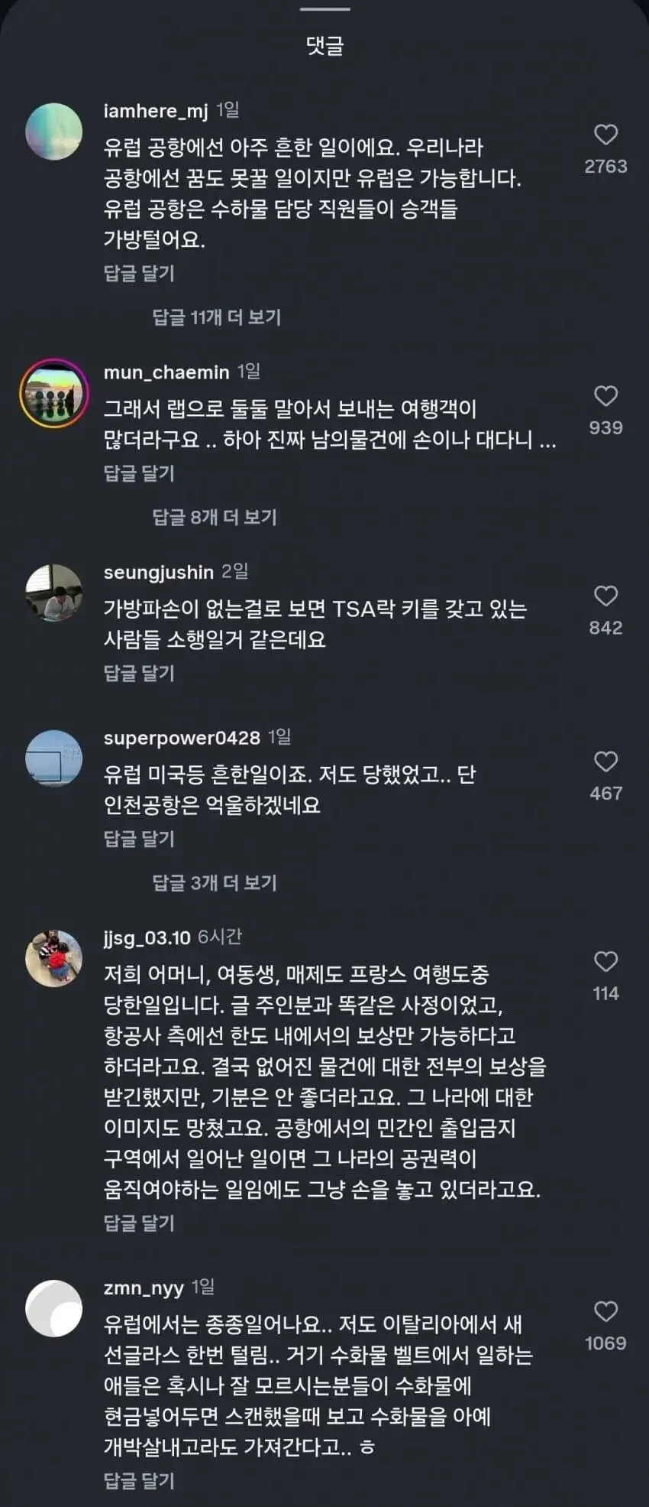The image size is (649, 1507).
Task: Open username link zmn_nyy
Action: pos(144,1288)
